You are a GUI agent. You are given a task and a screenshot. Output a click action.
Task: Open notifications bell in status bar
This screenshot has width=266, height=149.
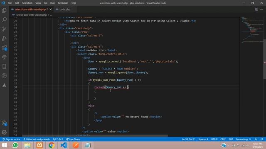click(262, 139)
